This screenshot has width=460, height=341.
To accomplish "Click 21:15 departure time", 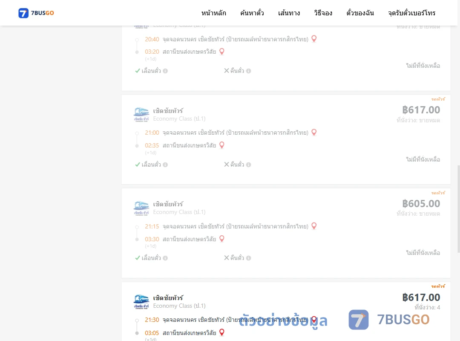I will 152,226.
